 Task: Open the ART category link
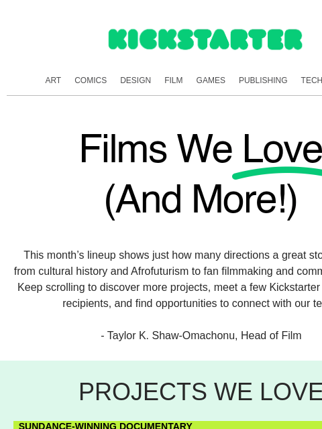pyautogui.click(x=53, y=80)
